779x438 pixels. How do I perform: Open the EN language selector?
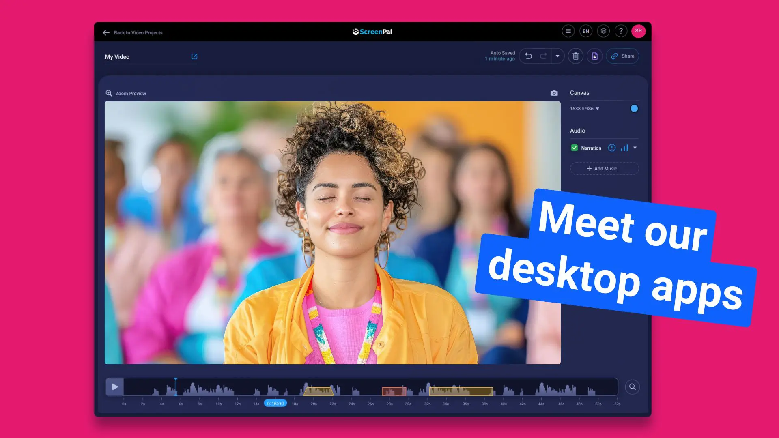pyautogui.click(x=585, y=31)
